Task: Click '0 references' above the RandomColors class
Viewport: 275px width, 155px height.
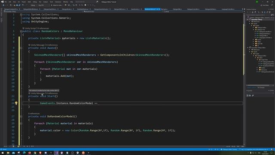Action: pyautogui.click(x=43, y=28)
